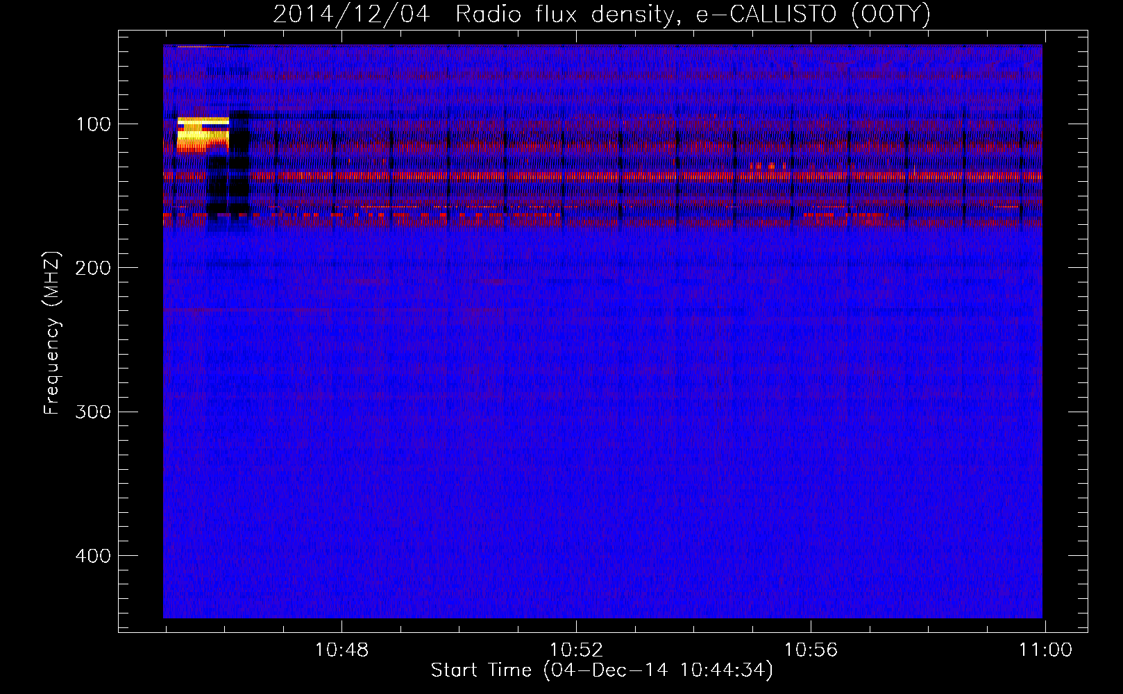This screenshot has height=694, width=1123.
Task: Click the 200 frequency tick label
Action: (93, 268)
